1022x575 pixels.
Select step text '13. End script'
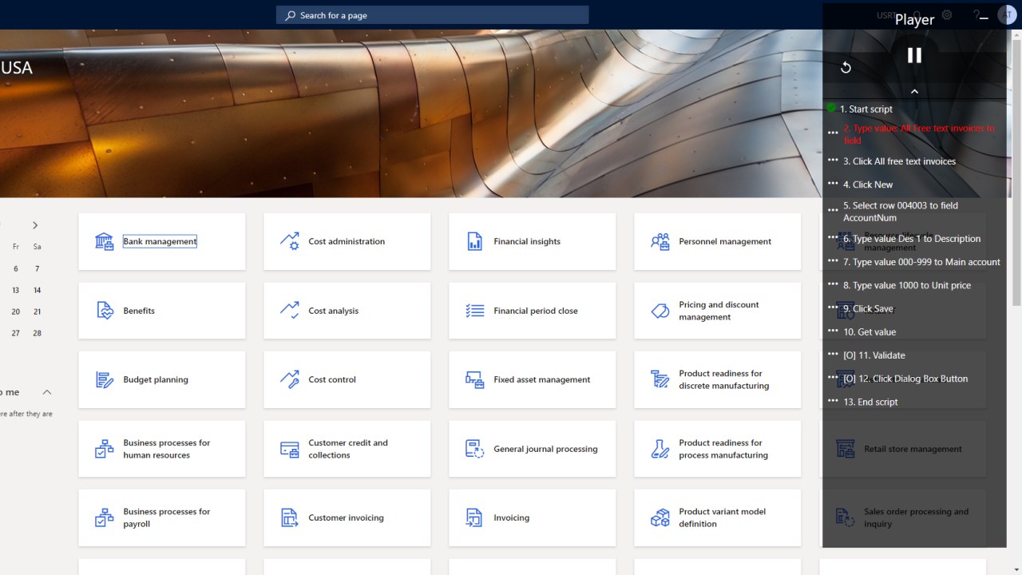click(x=870, y=402)
